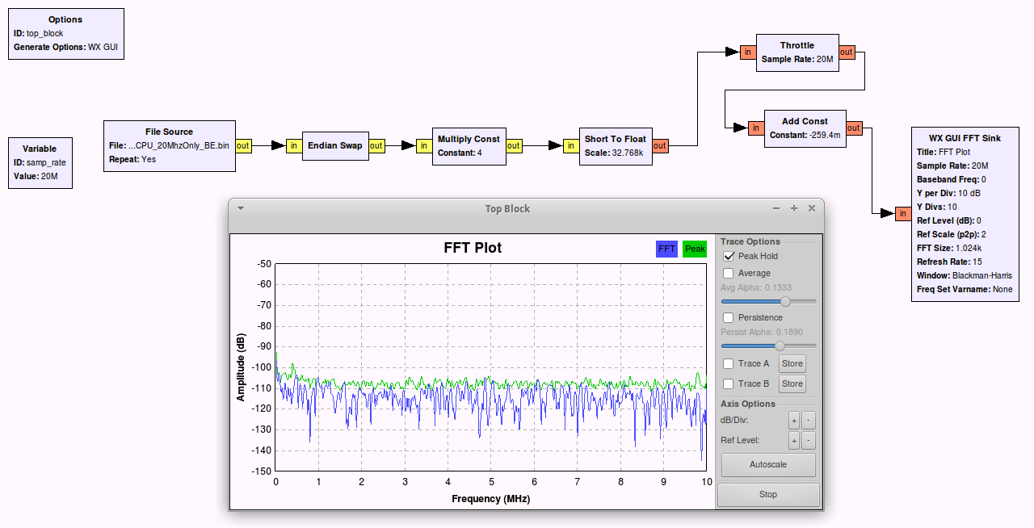This screenshot has width=1034, height=528.
Task: Click the 'Trace Options' section heading
Action: click(x=750, y=241)
